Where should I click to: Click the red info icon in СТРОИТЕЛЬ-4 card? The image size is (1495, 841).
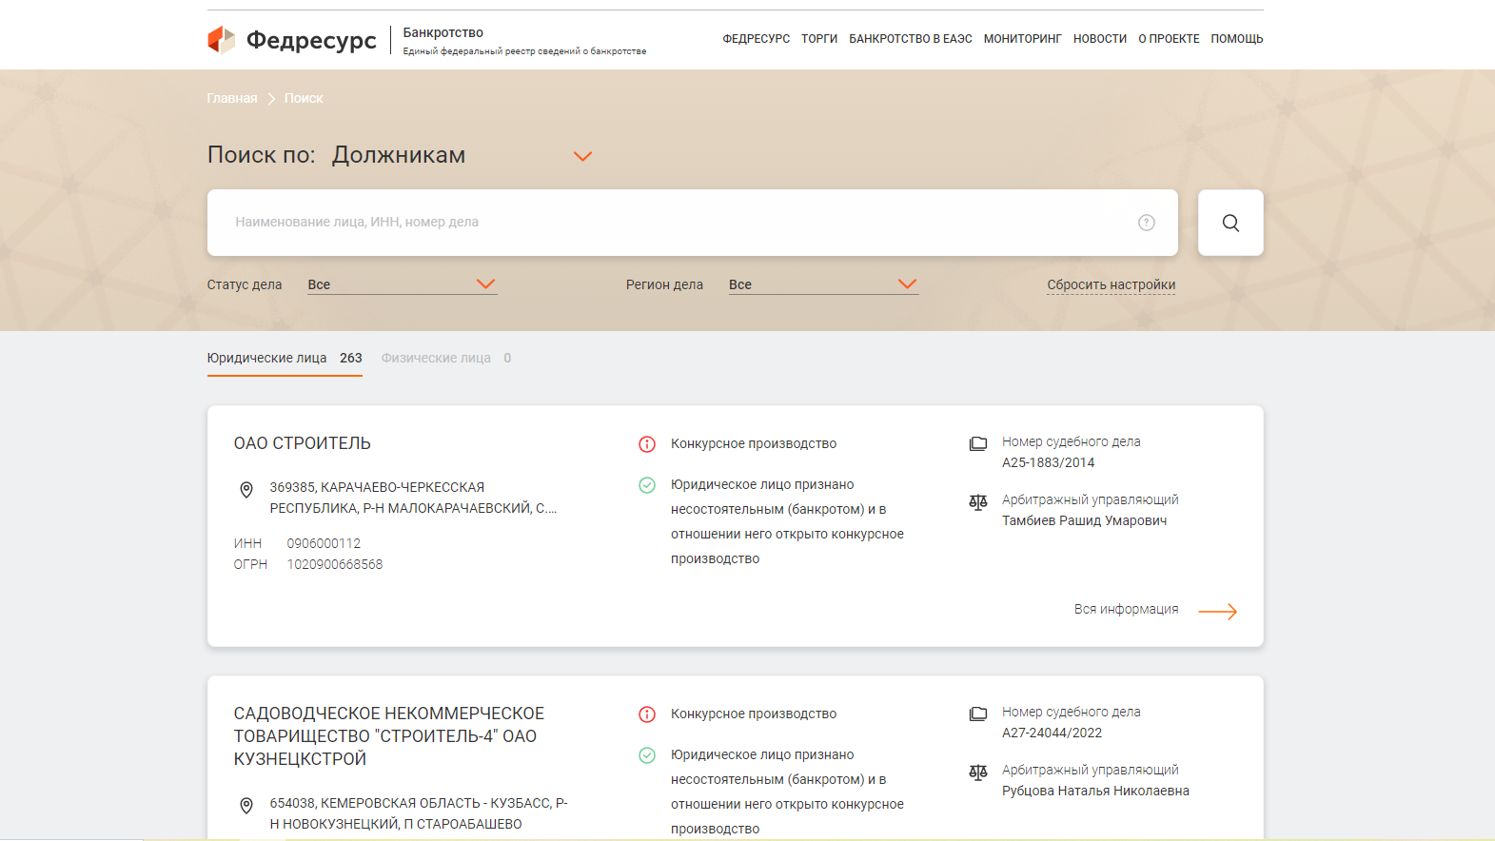(647, 714)
